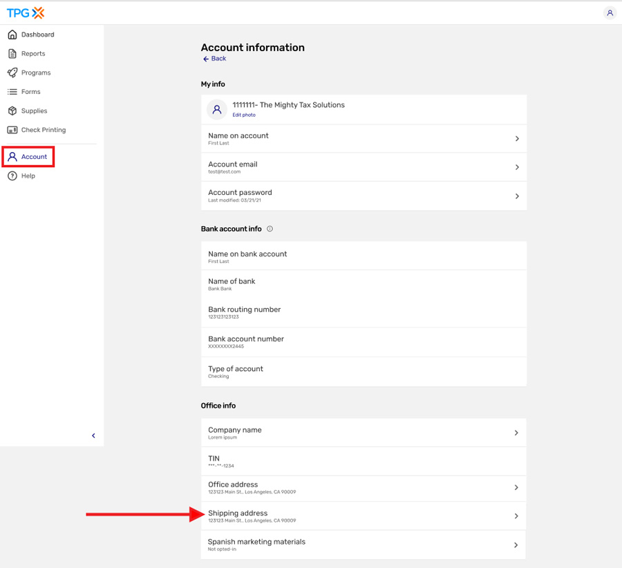
Task: Select the Account sidebar item
Action: (x=28, y=157)
